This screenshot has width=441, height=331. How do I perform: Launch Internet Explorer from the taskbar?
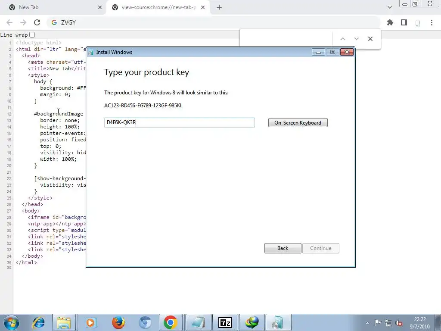click(x=38, y=322)
